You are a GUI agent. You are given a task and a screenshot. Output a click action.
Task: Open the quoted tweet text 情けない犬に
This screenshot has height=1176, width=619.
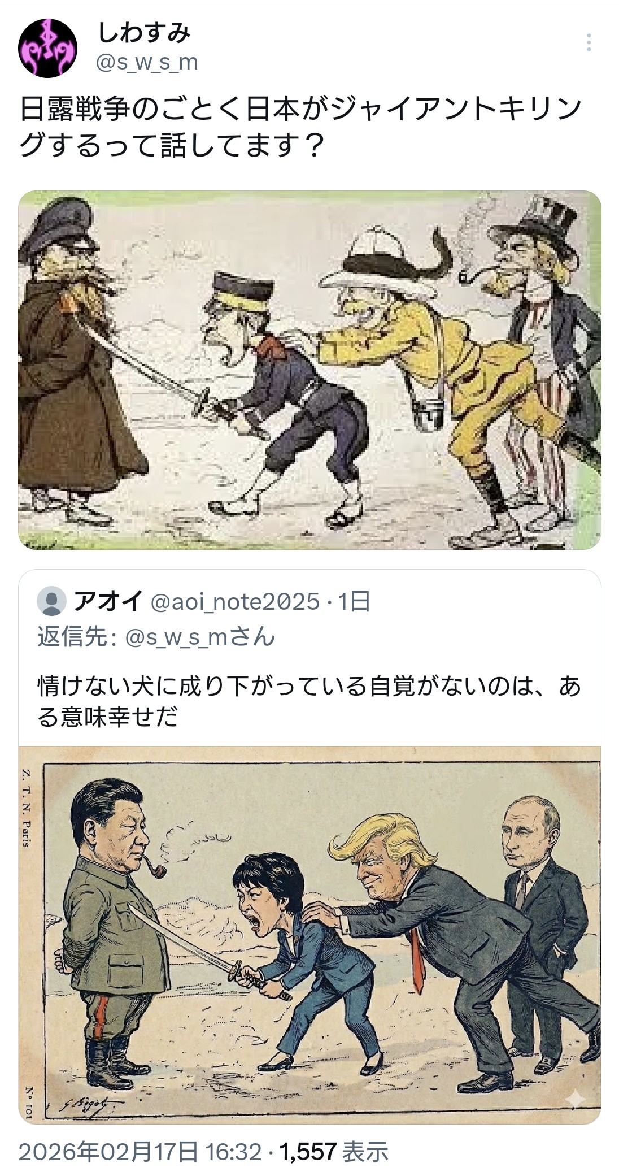[308, 701]
